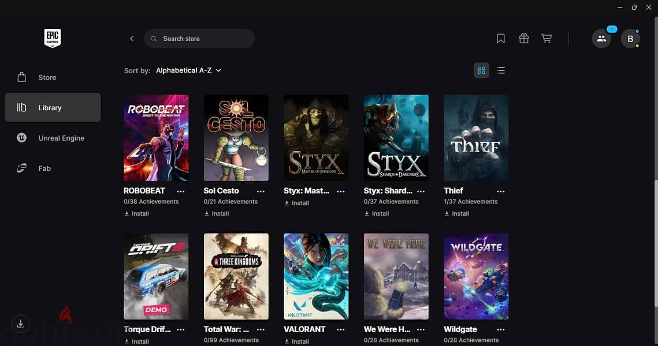The image size is (658, 346).
Task: Switch to grid view
Action: [x=481, y=70]
